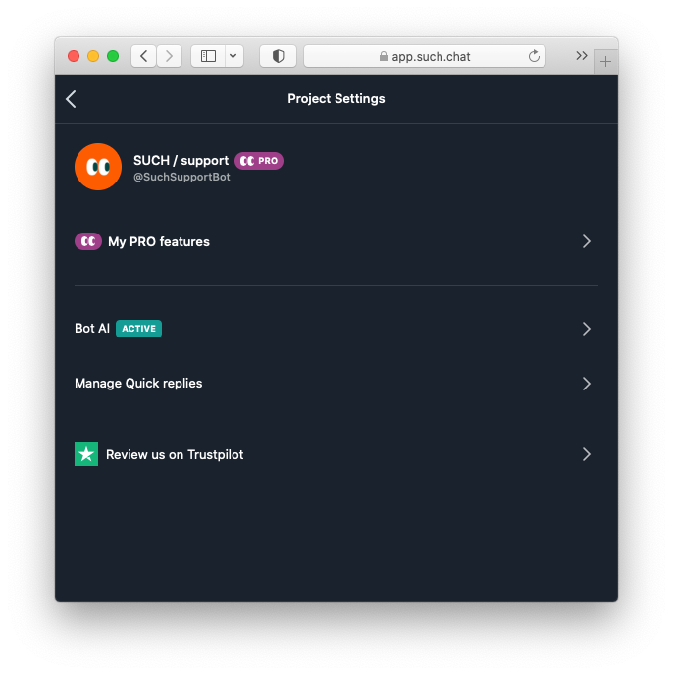Go back using the Project Settings back arrow
The width and height of the screenshot is (673, 675).
71,99
